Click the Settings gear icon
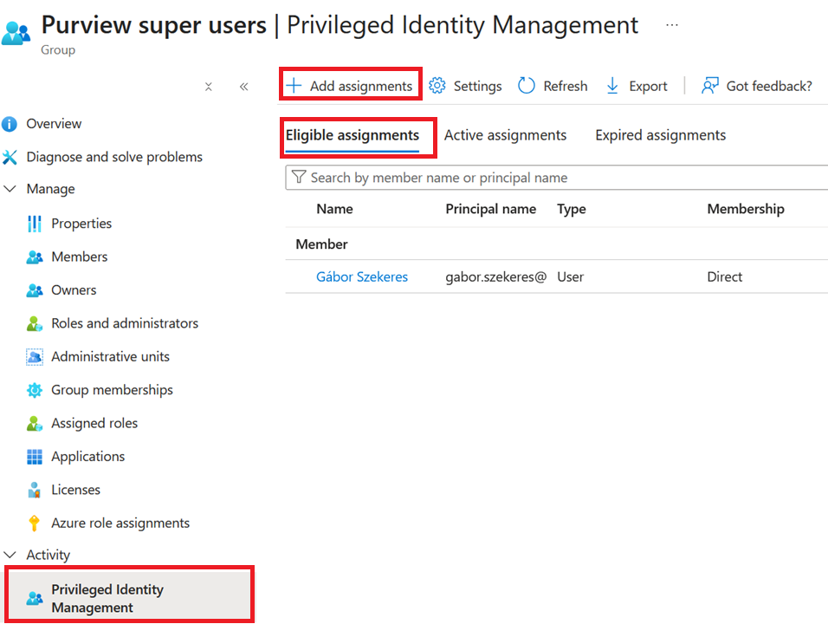This screenshot has width=828, height=624. click(437, 86)
